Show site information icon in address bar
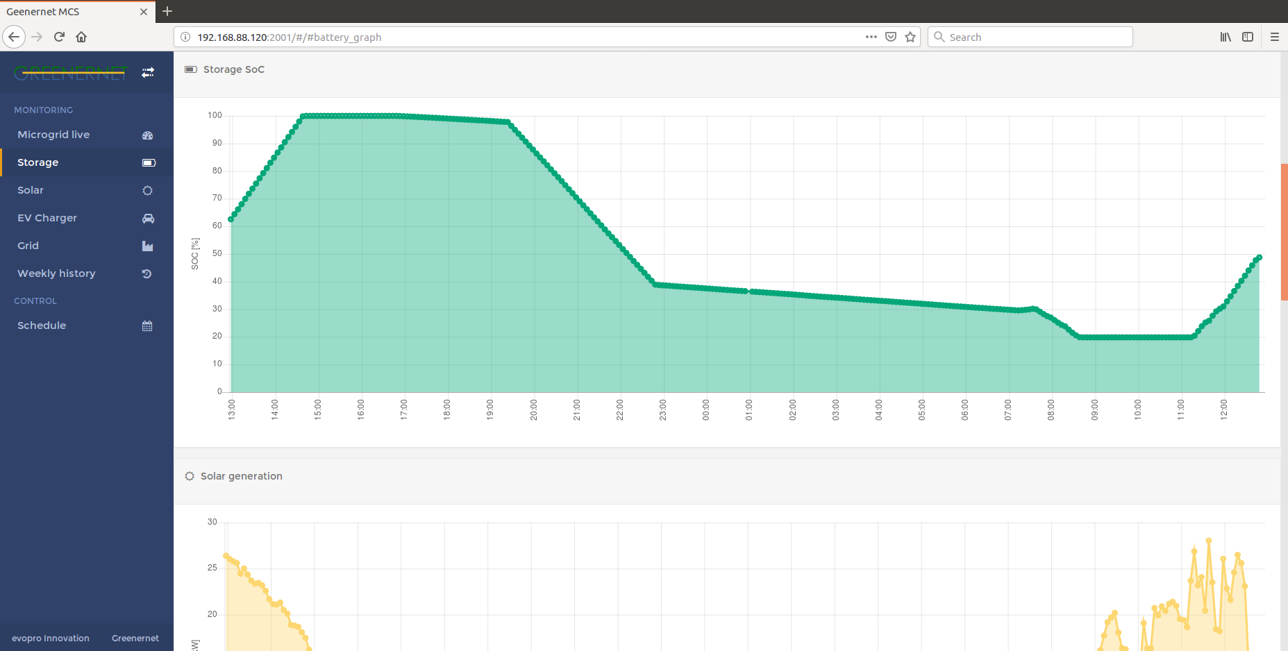 [185, 37]
